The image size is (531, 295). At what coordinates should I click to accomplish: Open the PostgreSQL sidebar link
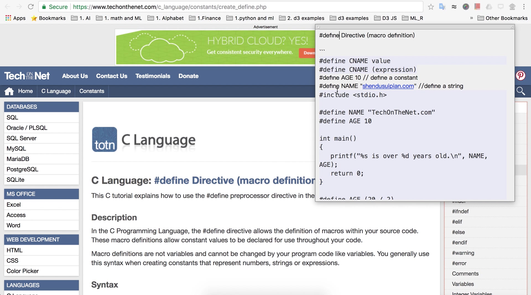tap(41, 169)
